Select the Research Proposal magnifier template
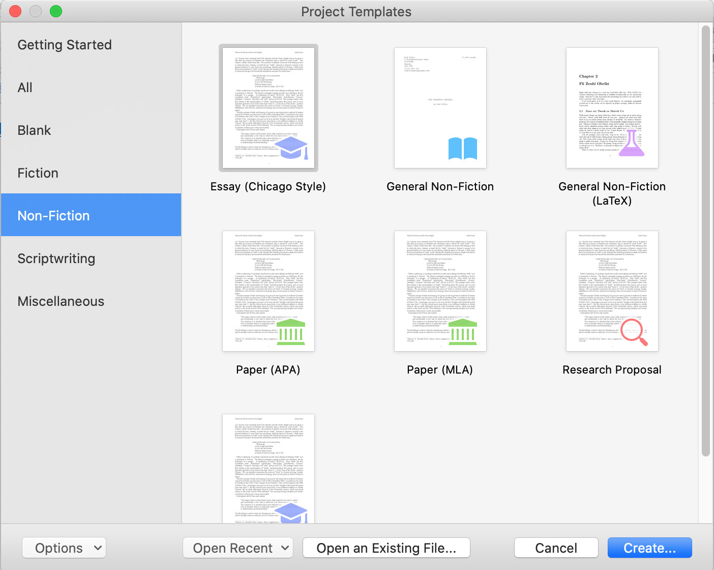Image resolution: width=714 pixels, height=570 pixels. click(x=612, y=291)
